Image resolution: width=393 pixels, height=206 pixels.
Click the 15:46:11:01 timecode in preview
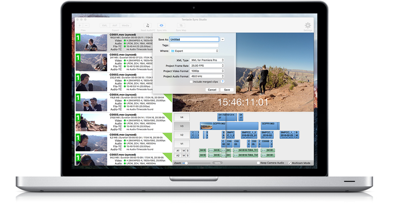pyautogui.click(x=243, y=102)
